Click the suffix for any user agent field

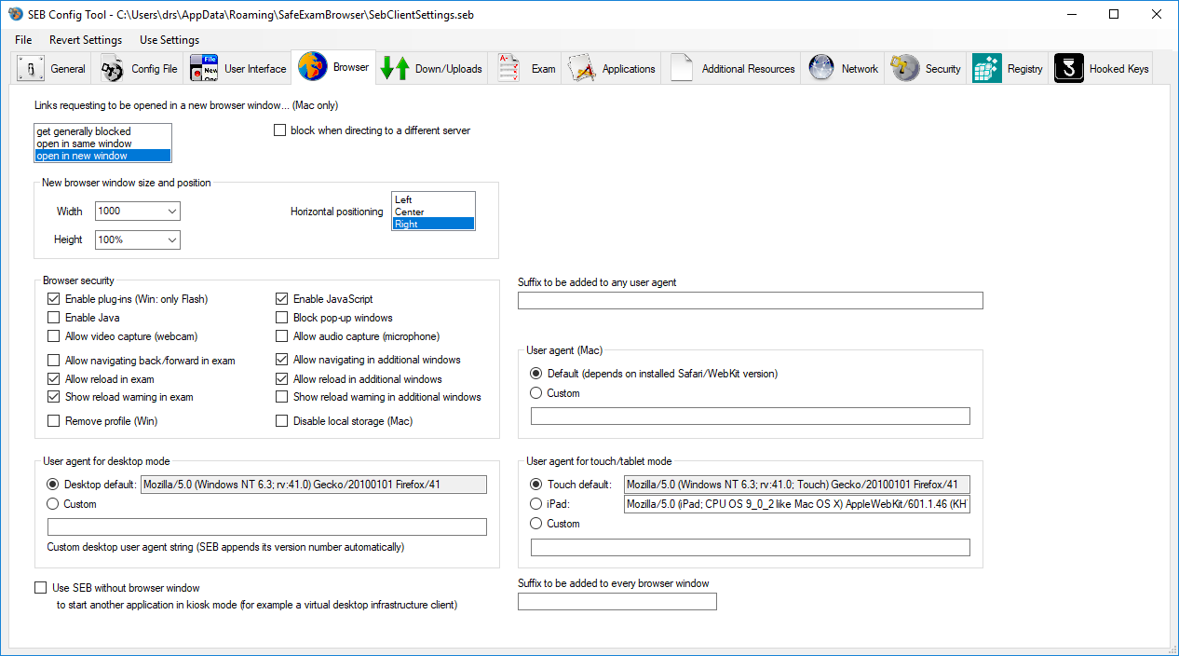tap(751, 300)
